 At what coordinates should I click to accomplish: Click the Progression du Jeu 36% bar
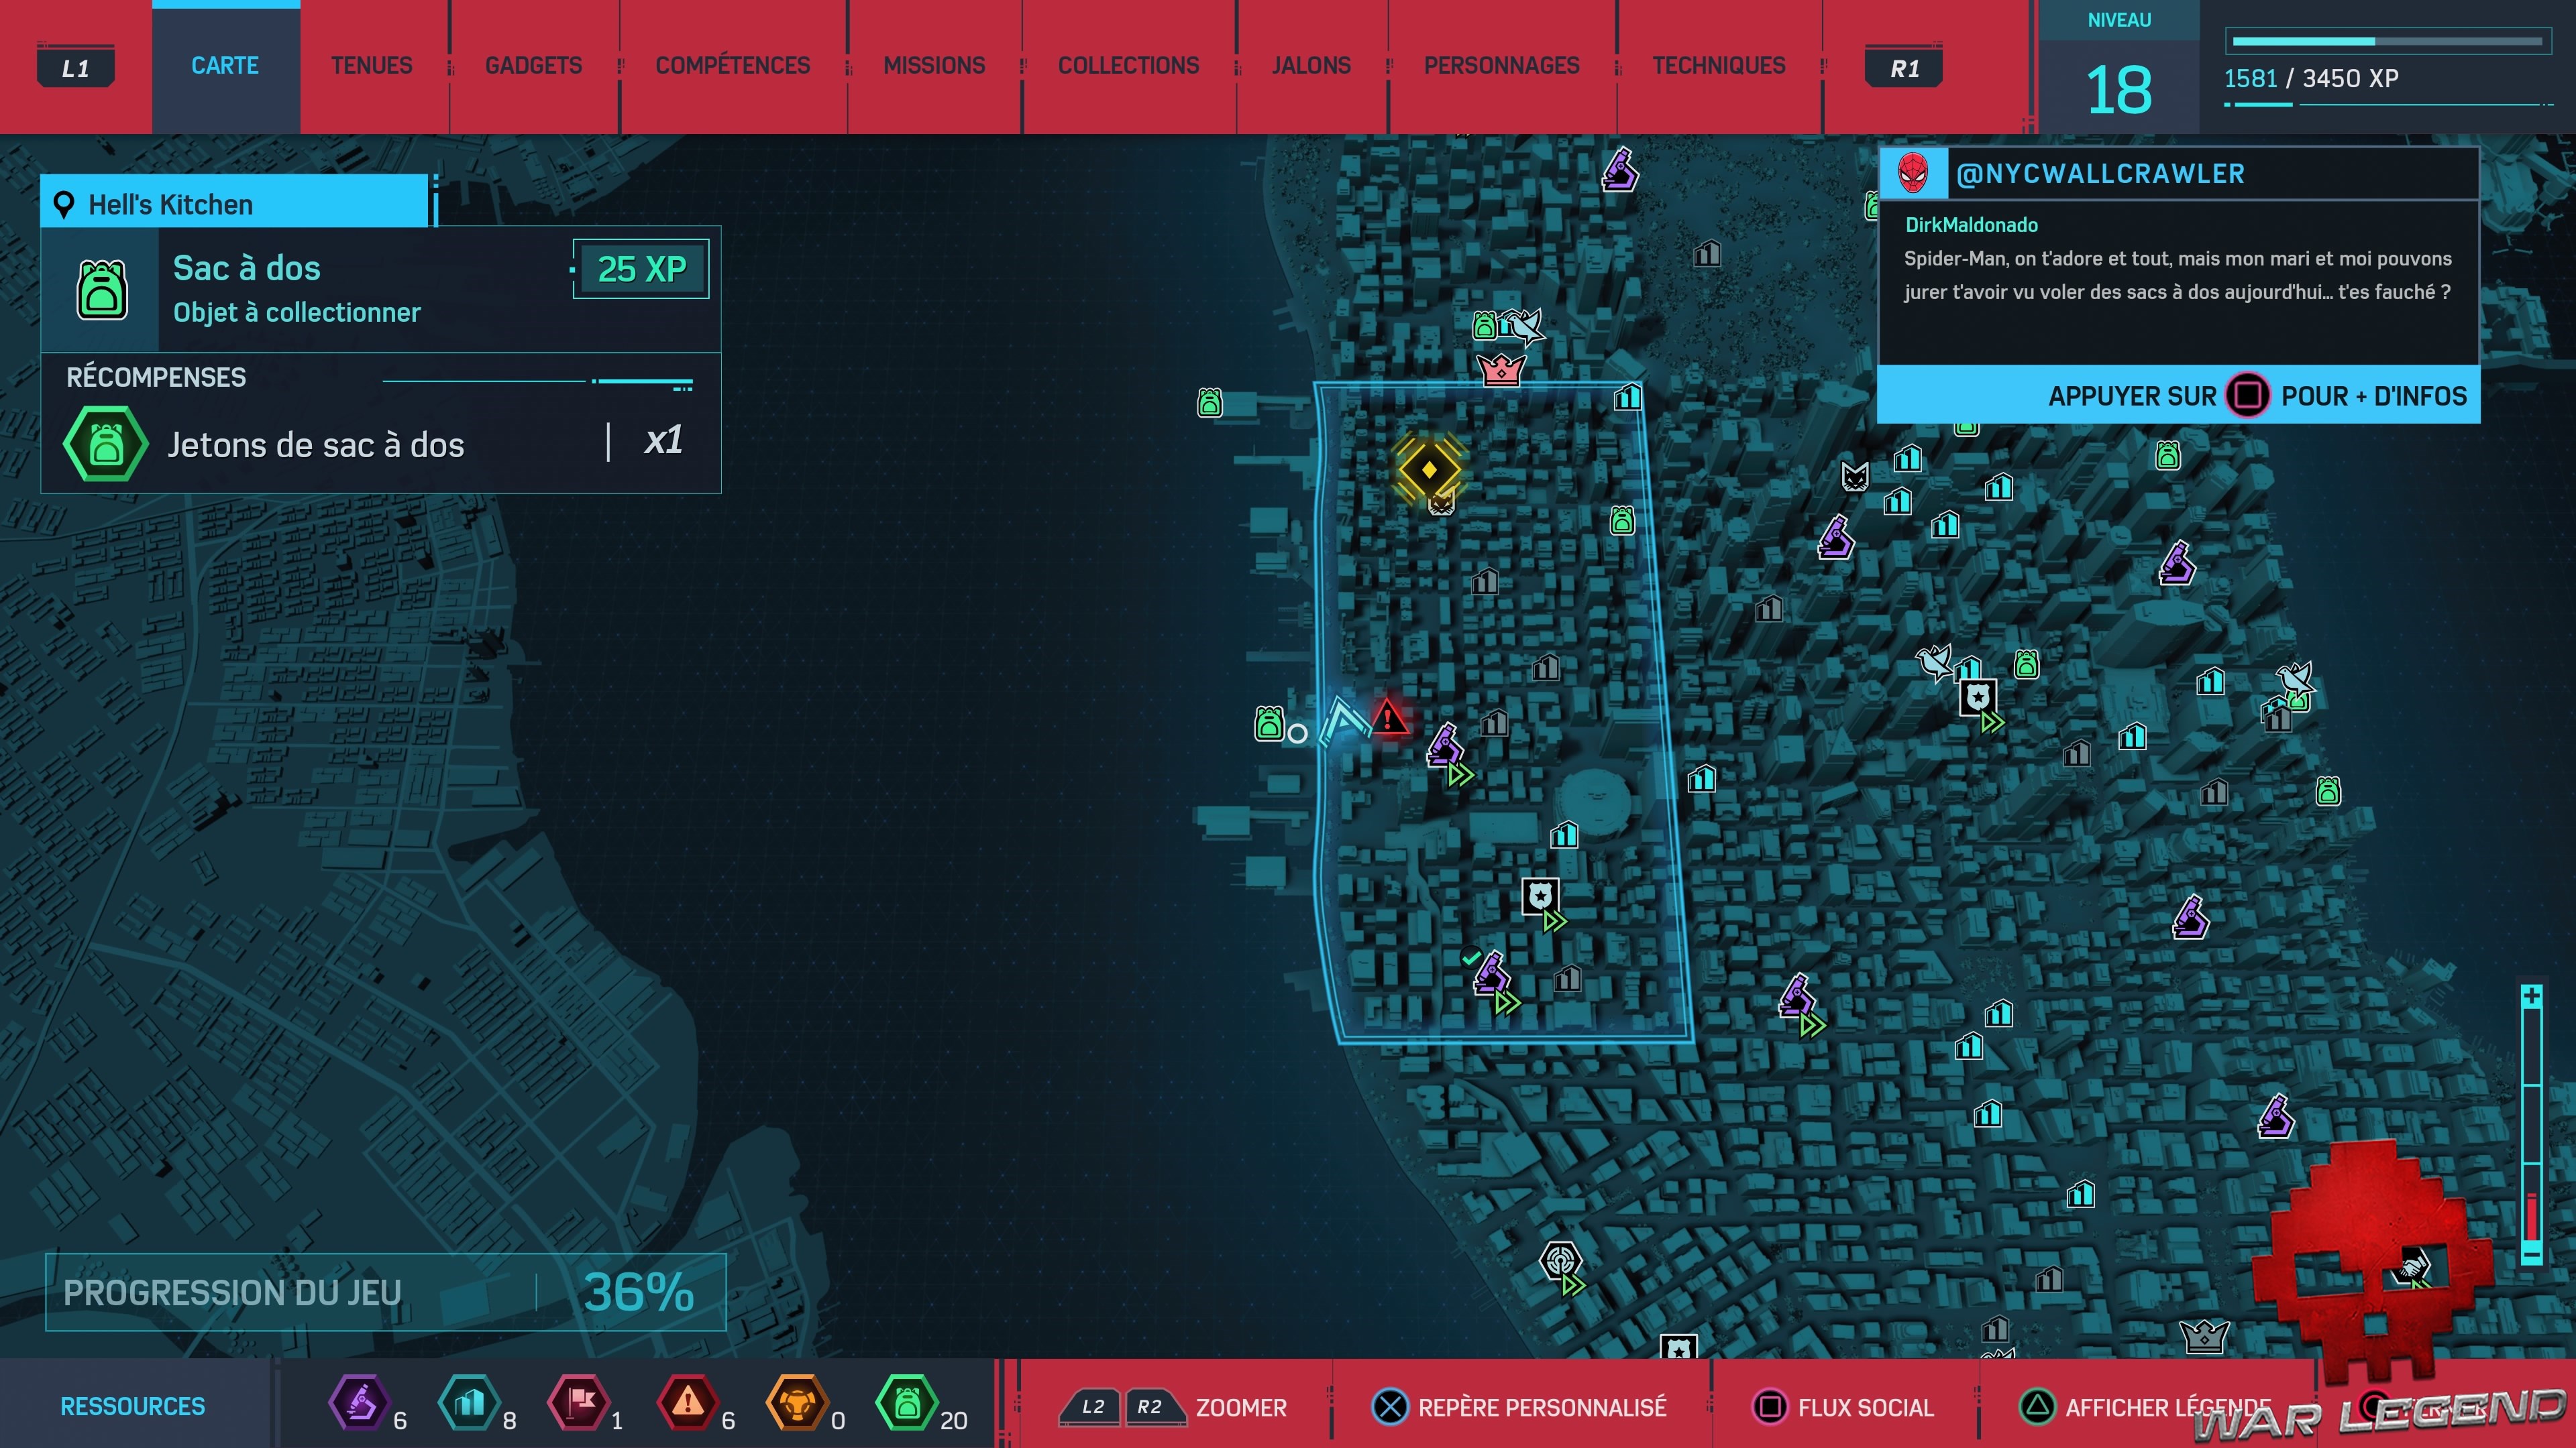pos(385,1292)
